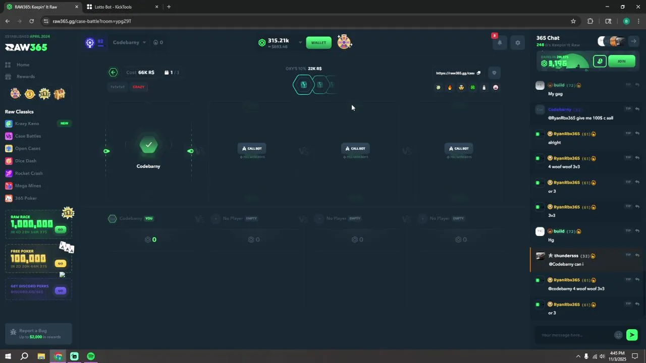Click the Codebarny ready checkmark hexagon
Screen dimensions: 646x363
click(x=148, y=145)
